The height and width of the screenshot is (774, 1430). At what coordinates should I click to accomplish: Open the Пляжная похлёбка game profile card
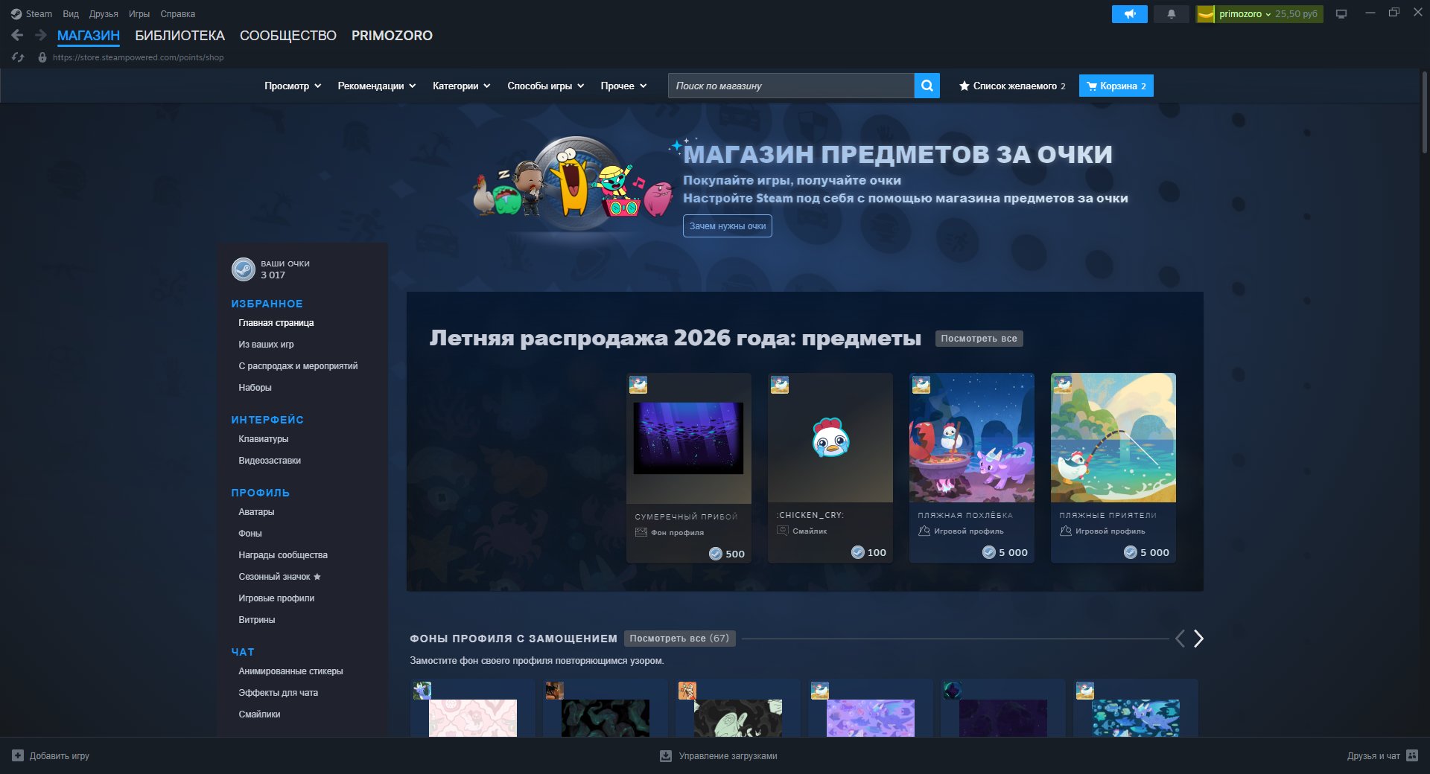972,468
